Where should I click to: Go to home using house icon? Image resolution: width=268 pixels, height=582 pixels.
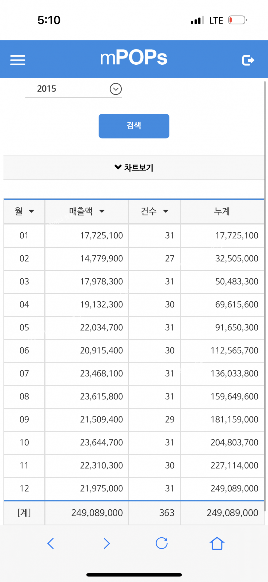(x=217, y=543)
